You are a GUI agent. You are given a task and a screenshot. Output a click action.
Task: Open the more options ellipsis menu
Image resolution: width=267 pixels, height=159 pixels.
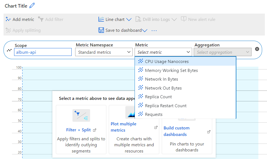click(x=154, y=30)
